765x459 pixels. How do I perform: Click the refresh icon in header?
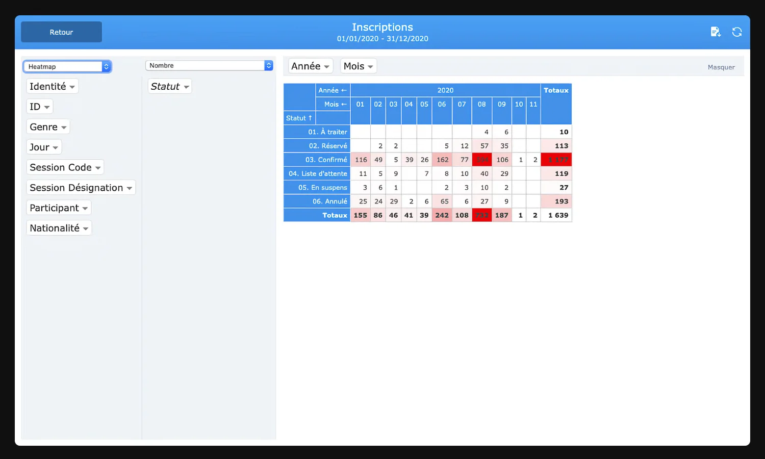click(737, 32)
